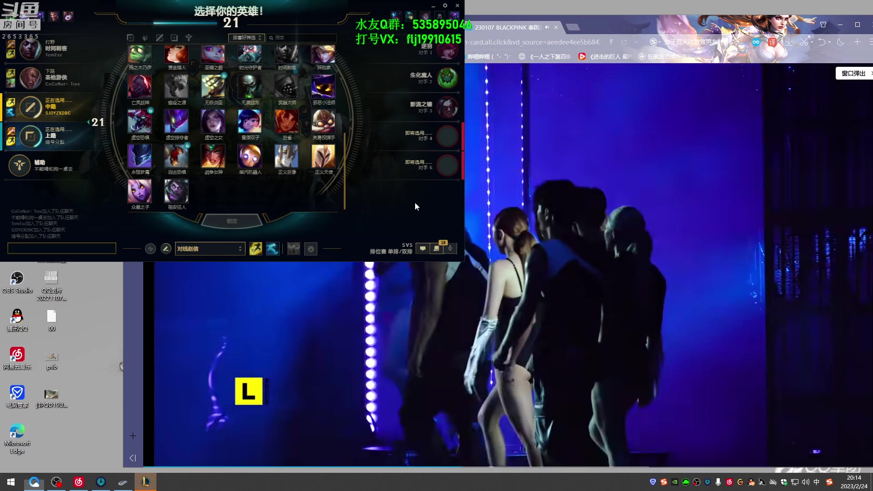This screenshot has height=491, width=873.
Task: Mute the BLACKPINK tab audio
Action: pos(547,27)
